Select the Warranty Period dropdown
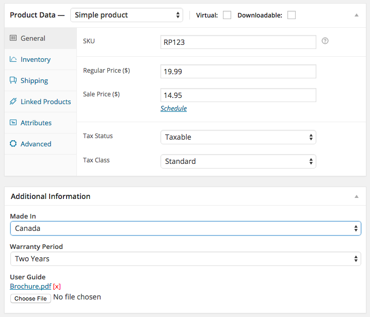370x317 pixels. 186,259
